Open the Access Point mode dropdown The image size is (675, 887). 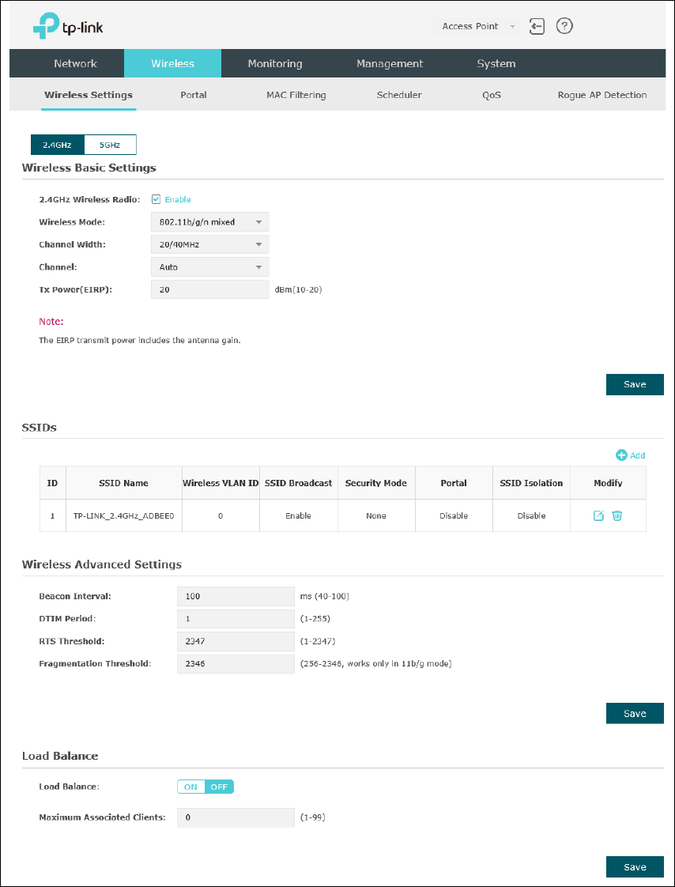(x=477, y=26)
